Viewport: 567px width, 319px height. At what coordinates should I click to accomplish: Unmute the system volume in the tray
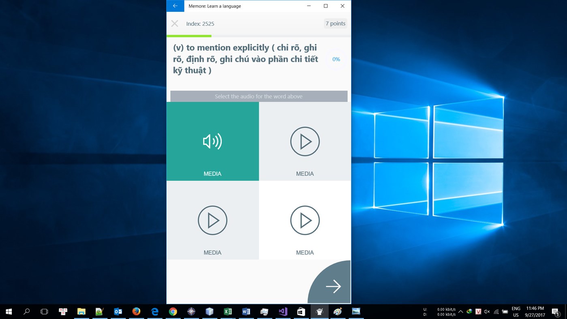tap(487, 312)
